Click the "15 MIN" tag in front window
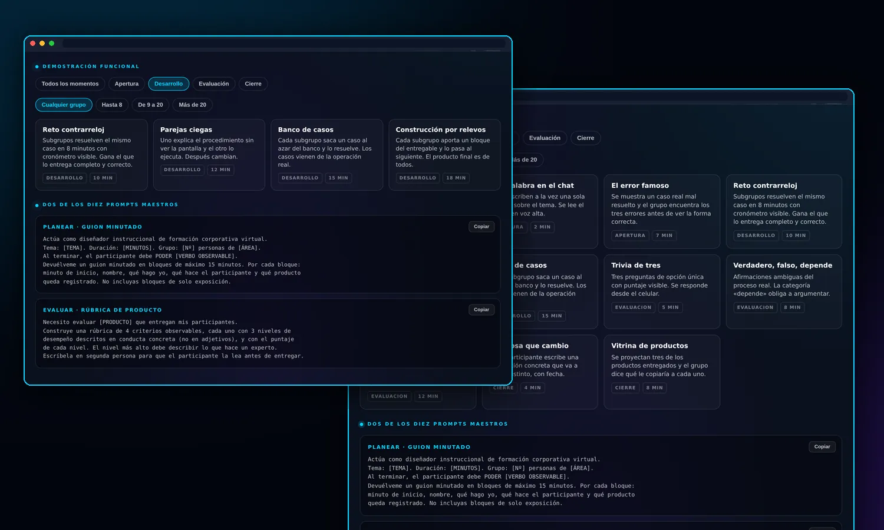This screenshot has height=530, width=884. pyautogui.click(x=338, y=178)
